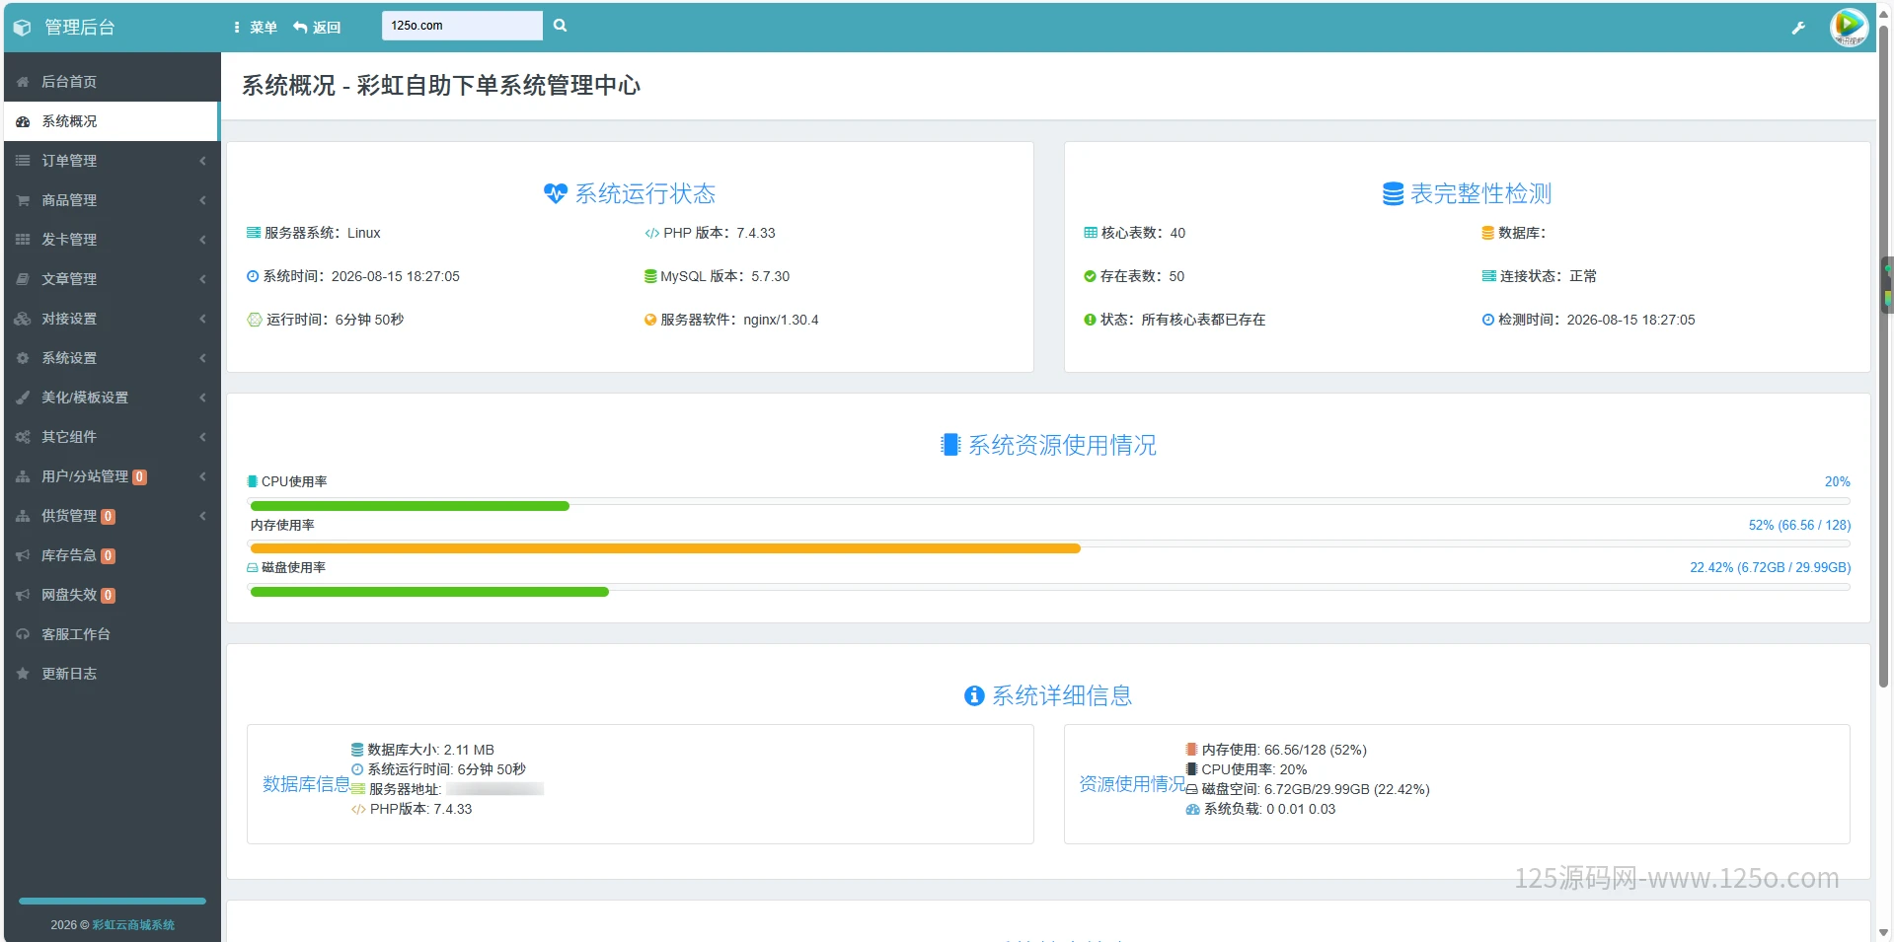Open the 彩虹云商城系统 footer link
Screen dimensions: 1894x942
133,925
